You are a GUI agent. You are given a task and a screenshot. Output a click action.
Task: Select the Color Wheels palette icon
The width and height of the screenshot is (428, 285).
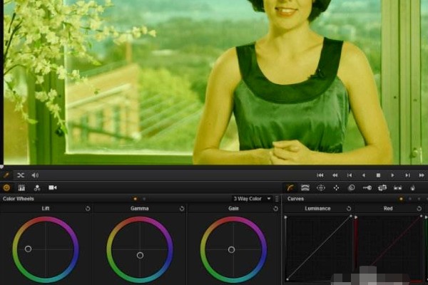click(x=6, y=187)
